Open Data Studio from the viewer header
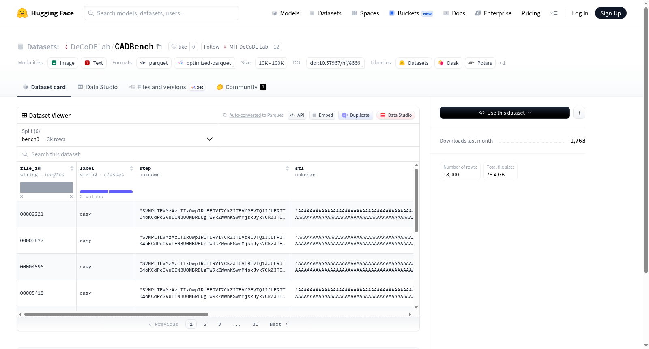Image resolution: width=649 pixels, height=349 pixels. pyautogui.click(x=396, y=115)
